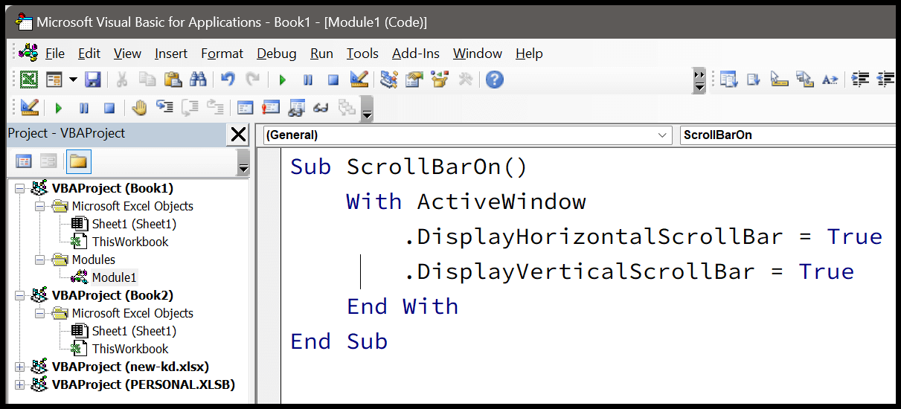Viewport: 901px width, 409px height.
Task: Toggle a breakpoint with the hand icon
Action: click(x=139, y=109)
